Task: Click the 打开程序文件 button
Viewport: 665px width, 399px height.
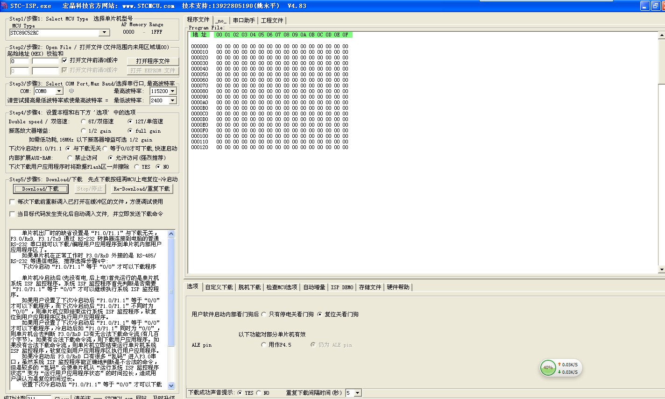Action: 153,61
